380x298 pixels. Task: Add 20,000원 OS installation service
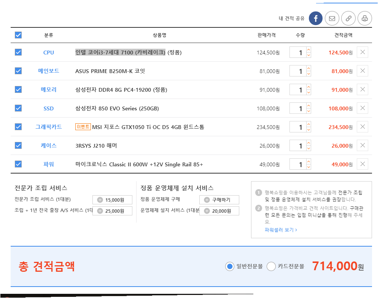coord(219,211)
